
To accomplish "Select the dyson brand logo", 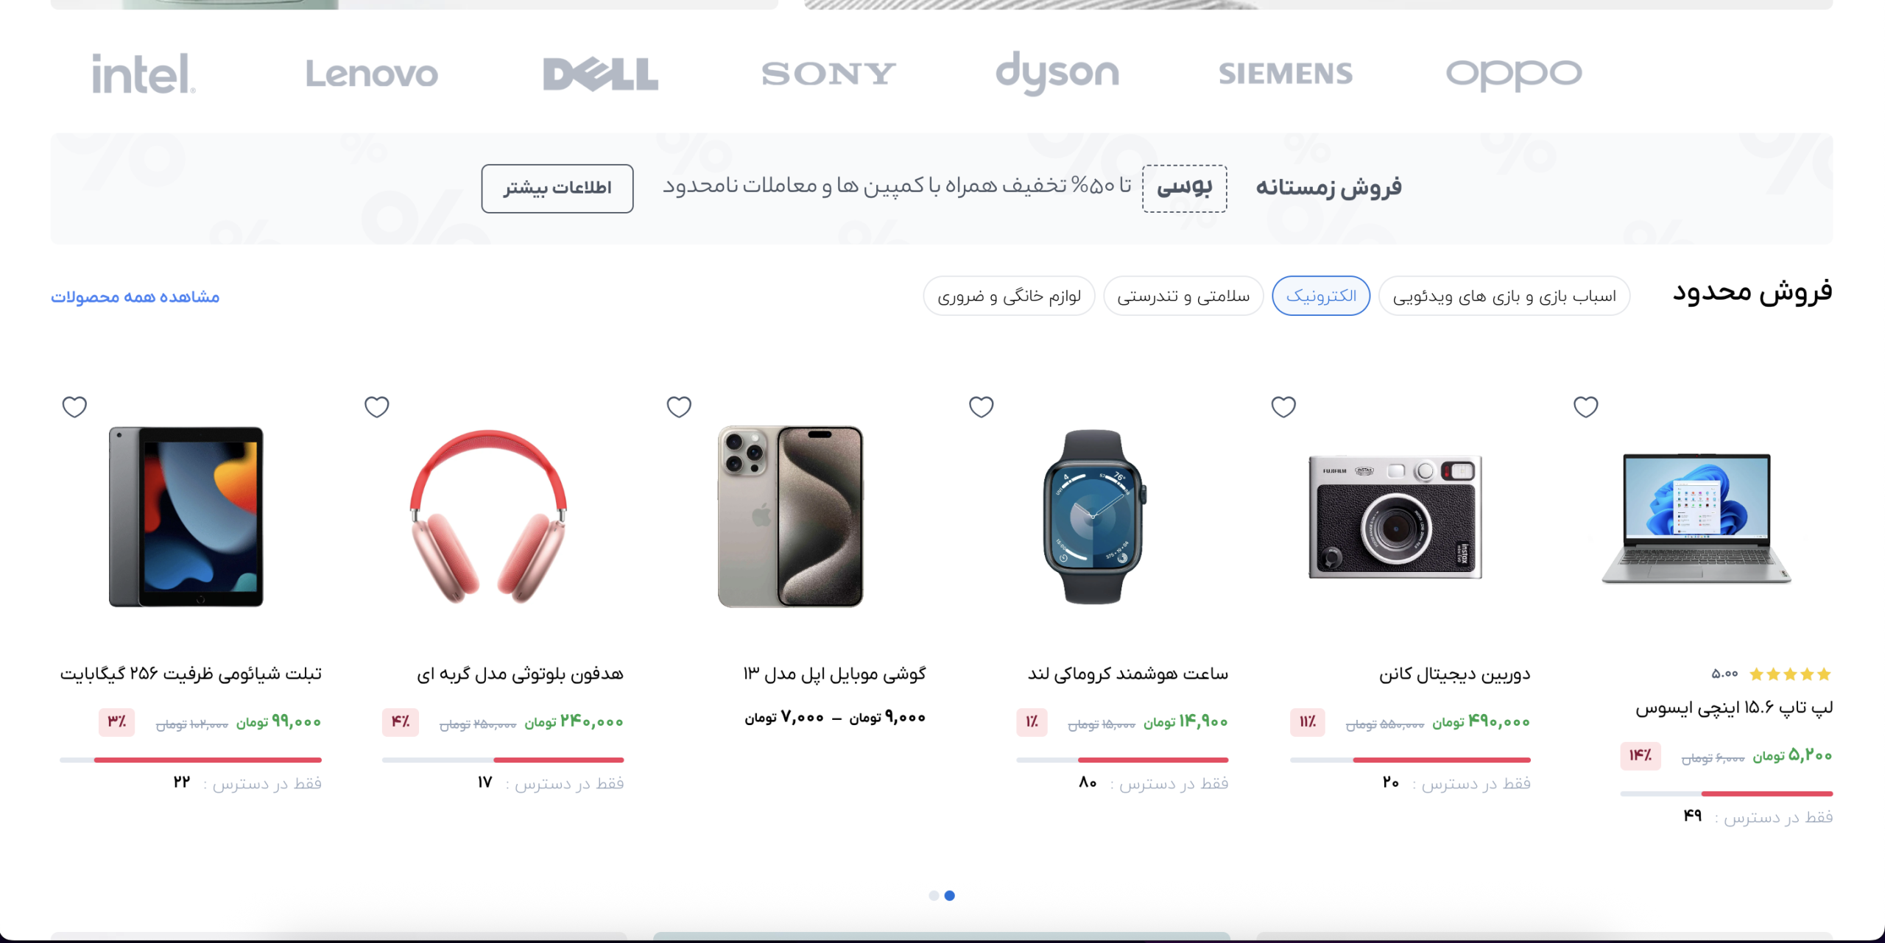I will pyautogui.click(x=1057, y=74).
